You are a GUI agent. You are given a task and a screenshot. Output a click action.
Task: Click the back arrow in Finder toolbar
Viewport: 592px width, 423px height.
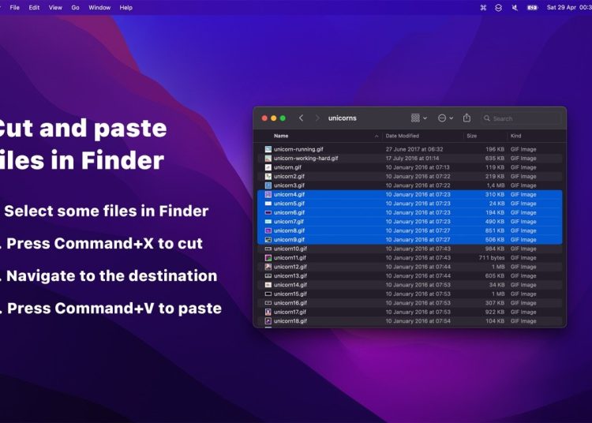301,118
